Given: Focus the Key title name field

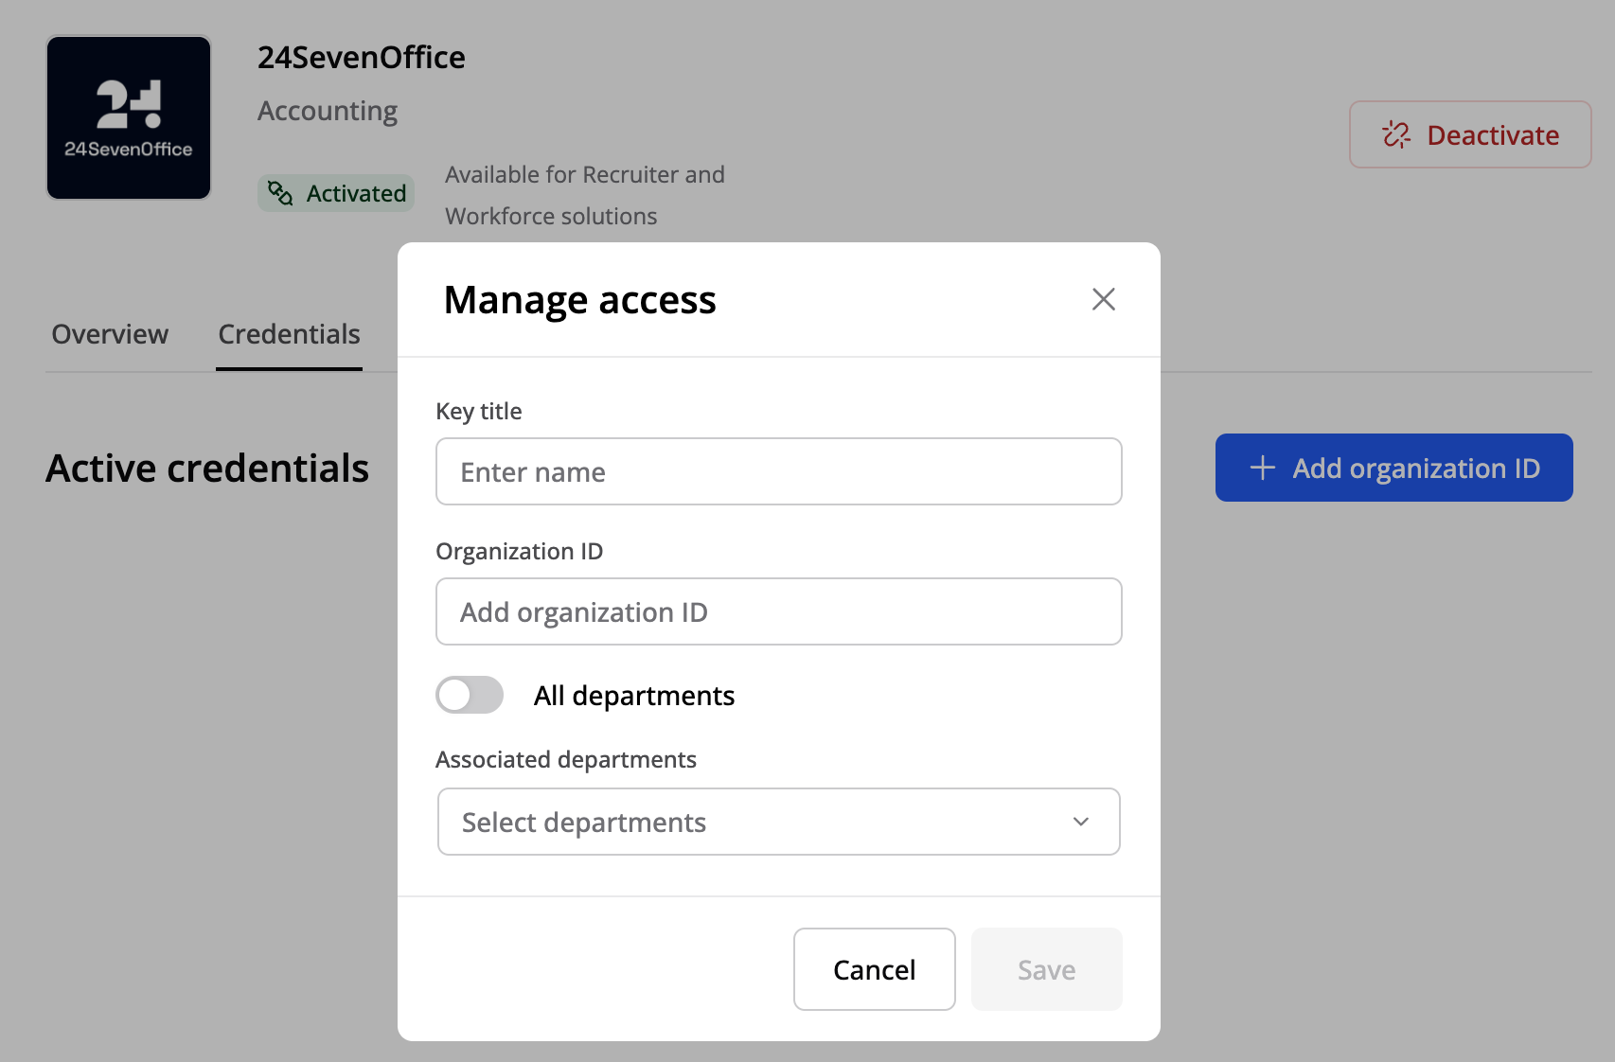Looking at the screenshot, I should pos(778,471).
